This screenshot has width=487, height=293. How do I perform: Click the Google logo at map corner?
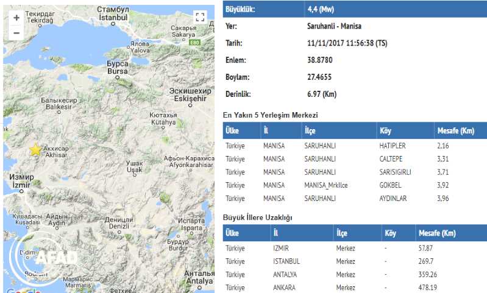coord(21,291)
